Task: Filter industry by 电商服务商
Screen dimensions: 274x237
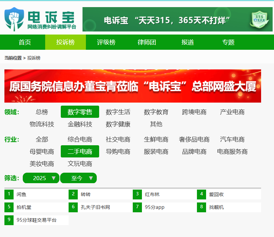Action: pos(232,152)
